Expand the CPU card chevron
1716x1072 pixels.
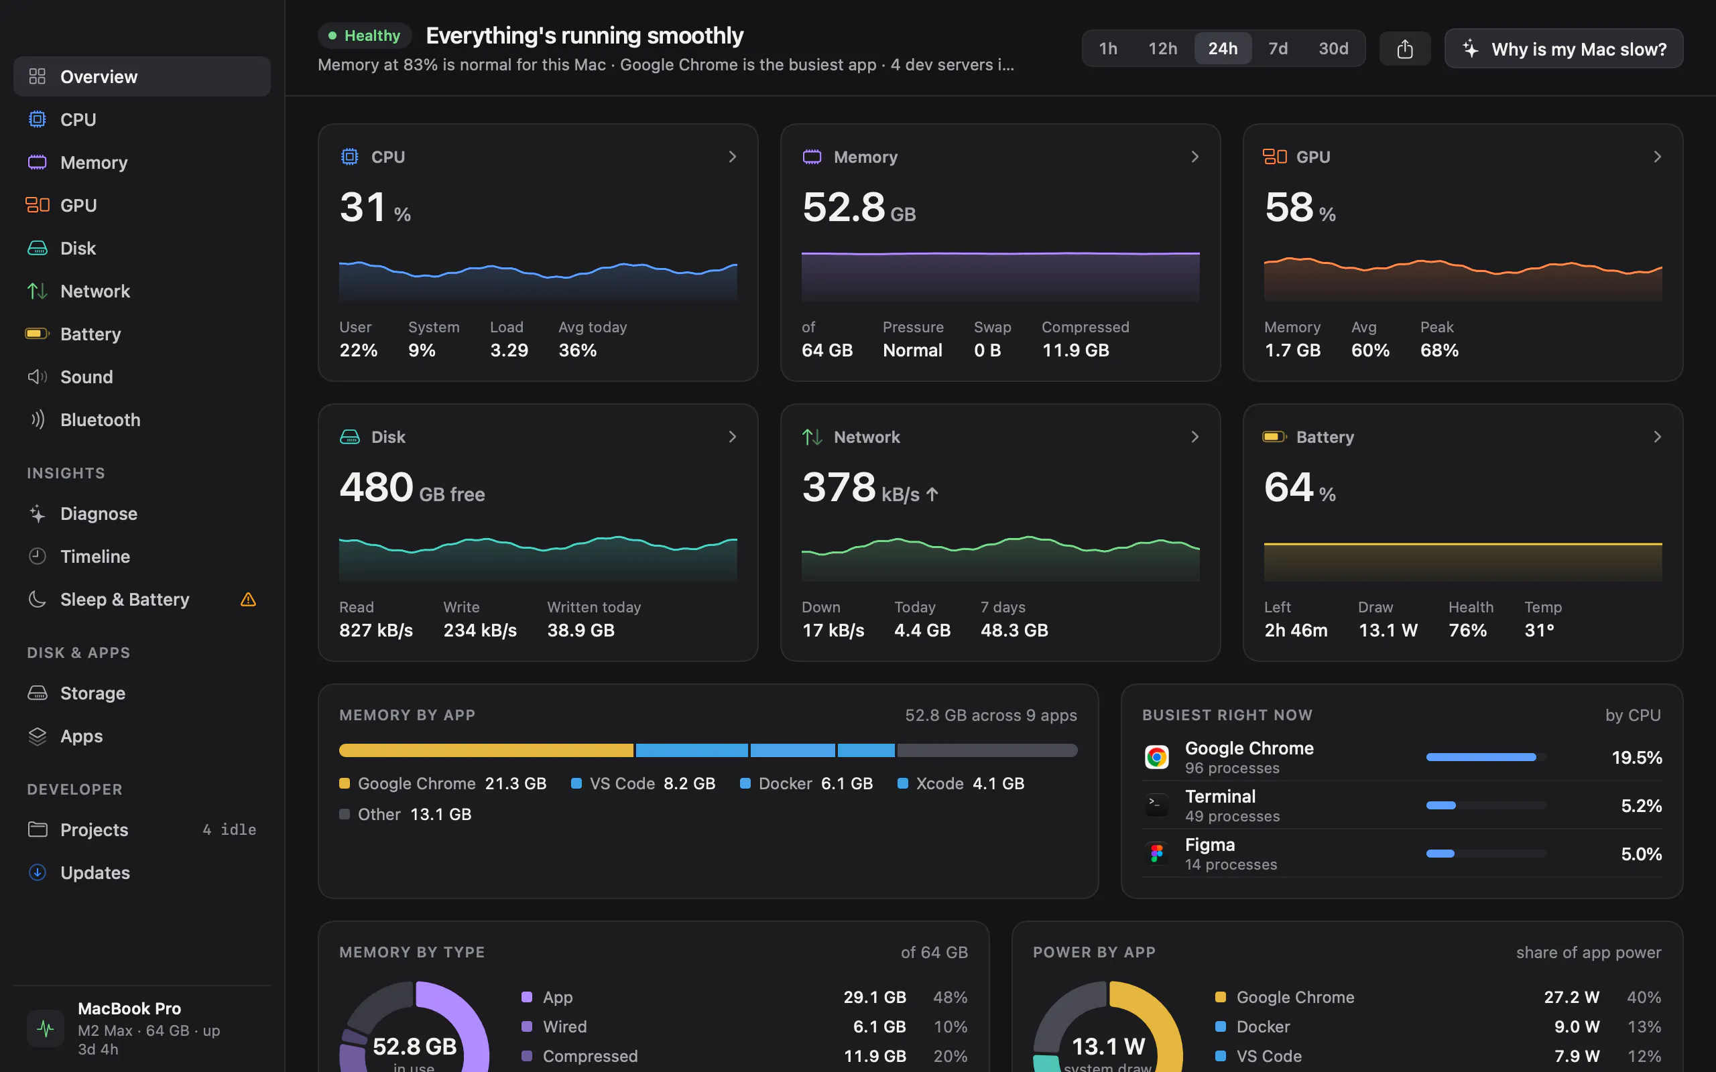click(x=733, y=157)
